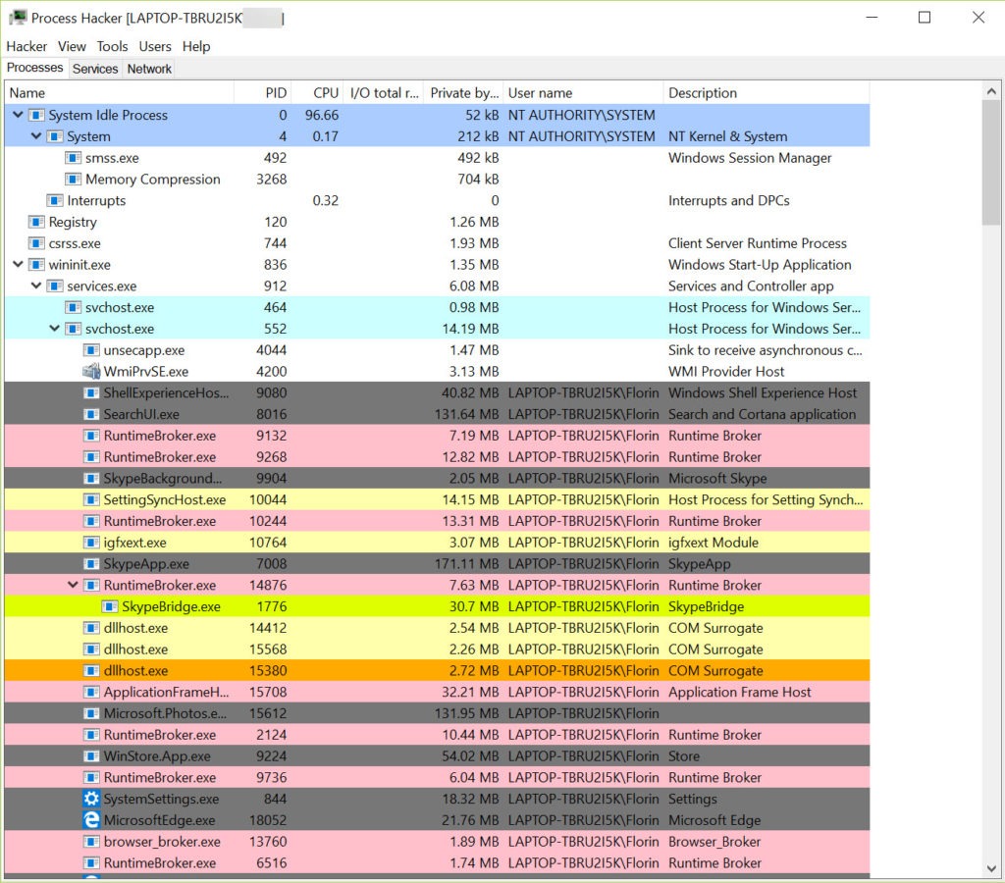Click the 131.95 MB private bytes value
The height and width of the screenshot is (883, 1005).
pos(466,714)
